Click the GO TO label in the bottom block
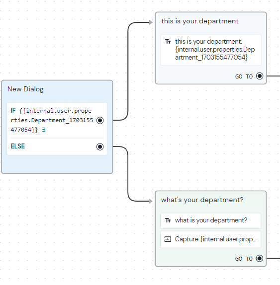This screenshot has width=280, height=285. coord(244,259)
